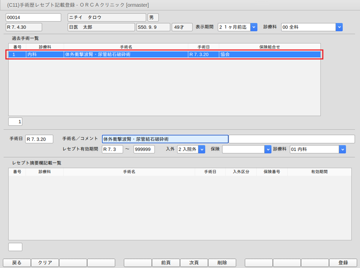Go to next page with 次頁
Viewport: 360px width, 268px height.
tap(194, 263)
